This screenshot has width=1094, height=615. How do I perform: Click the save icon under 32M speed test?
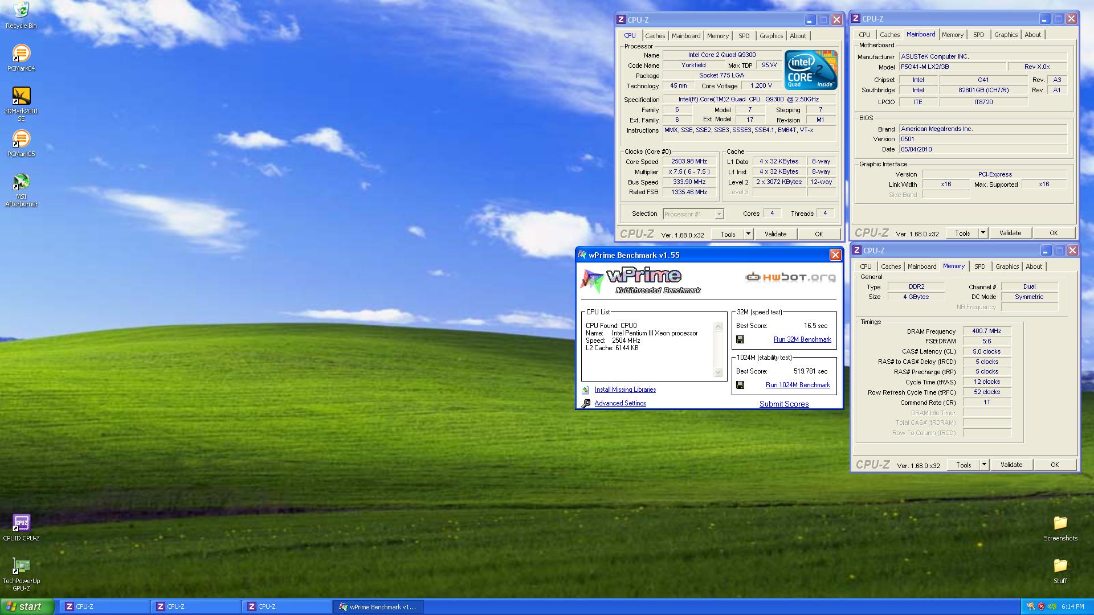[740, 339]
